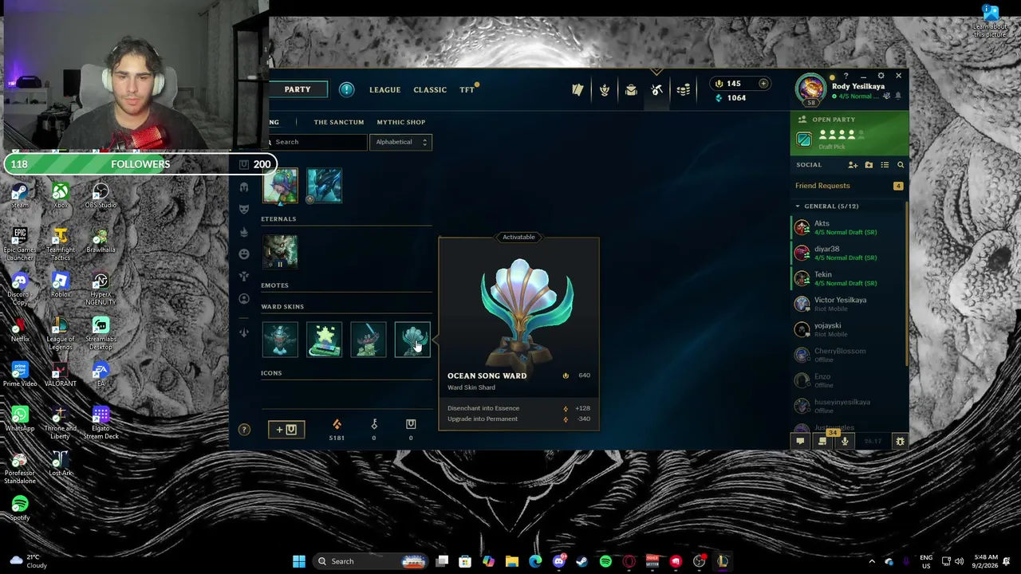Select friend yojayski
This screenshot has width=1021, height=574.
pyautogui.click(x=850, y=329)
